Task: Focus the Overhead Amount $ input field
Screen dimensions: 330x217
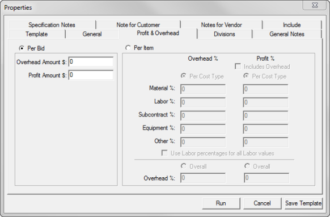Action: [x=91, y=62]
